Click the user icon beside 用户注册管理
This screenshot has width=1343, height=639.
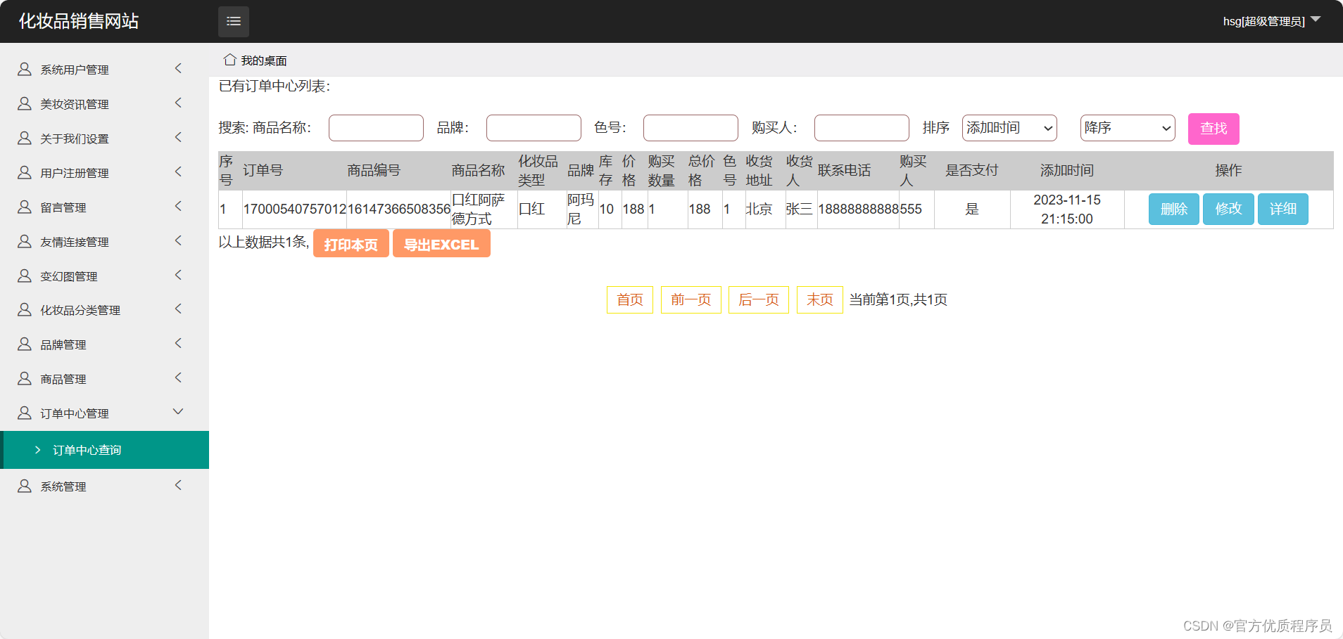[25, 172]
